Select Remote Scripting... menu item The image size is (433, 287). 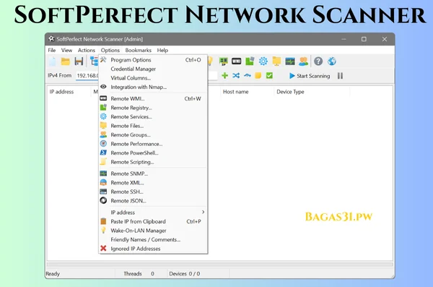[153, 162]
